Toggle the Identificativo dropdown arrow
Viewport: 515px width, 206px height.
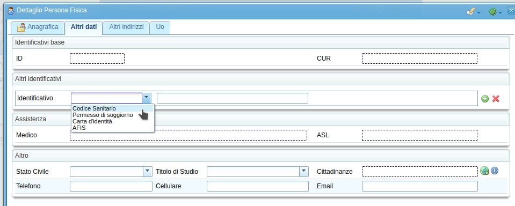(x=147, y=98)
